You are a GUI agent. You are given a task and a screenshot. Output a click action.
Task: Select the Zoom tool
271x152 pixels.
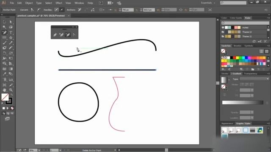11,90
